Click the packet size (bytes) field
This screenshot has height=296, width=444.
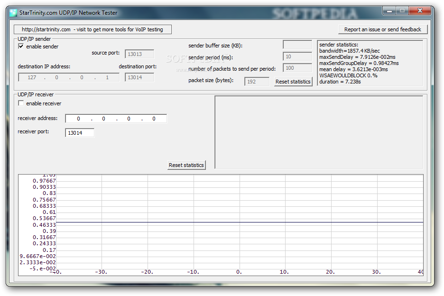[x=257, y=82]
